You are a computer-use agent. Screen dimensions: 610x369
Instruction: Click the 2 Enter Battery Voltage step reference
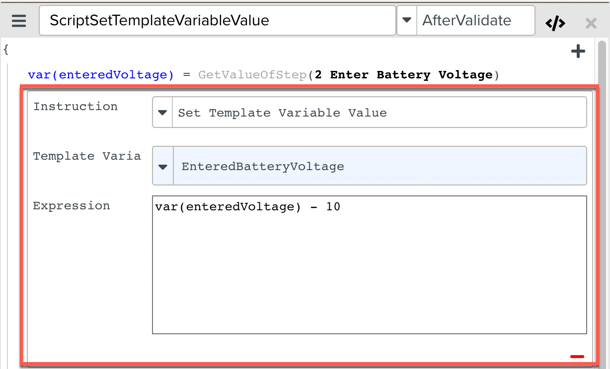(x=403, y=75)
